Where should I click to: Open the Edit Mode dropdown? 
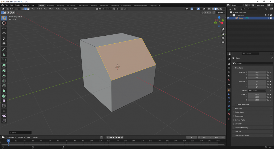tap(14, 9)
